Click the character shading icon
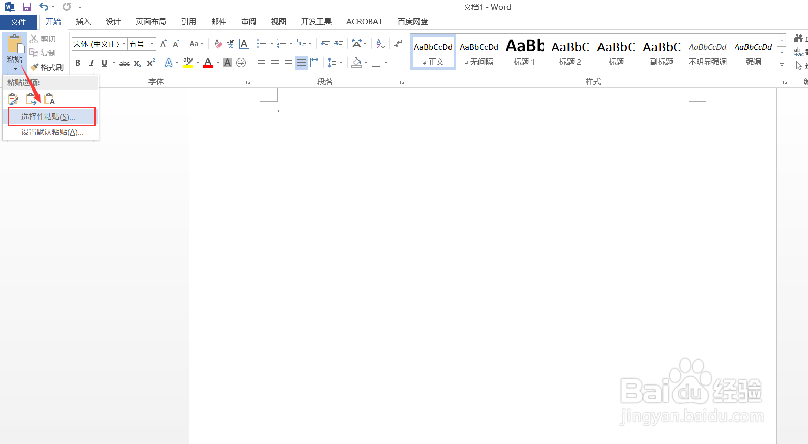The image size is (808, 444). (x=228, y=63)
